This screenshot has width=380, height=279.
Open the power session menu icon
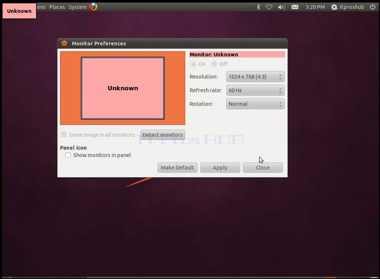pos(373,7)
